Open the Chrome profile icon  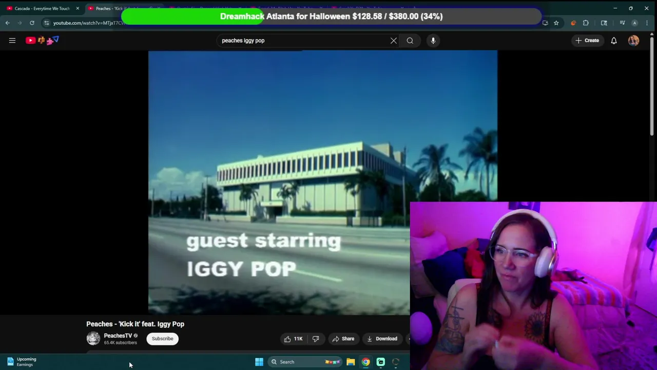click(634, 23)
